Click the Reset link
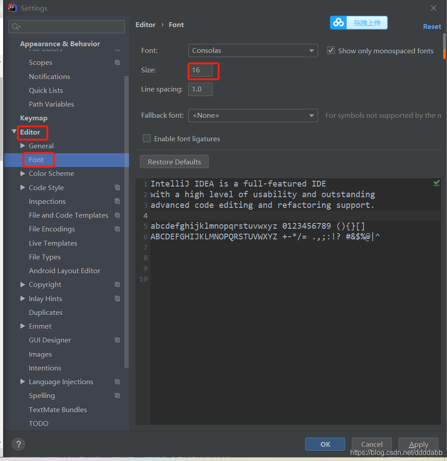The width and height of the screenshot is (447, 461). point(432,27)
